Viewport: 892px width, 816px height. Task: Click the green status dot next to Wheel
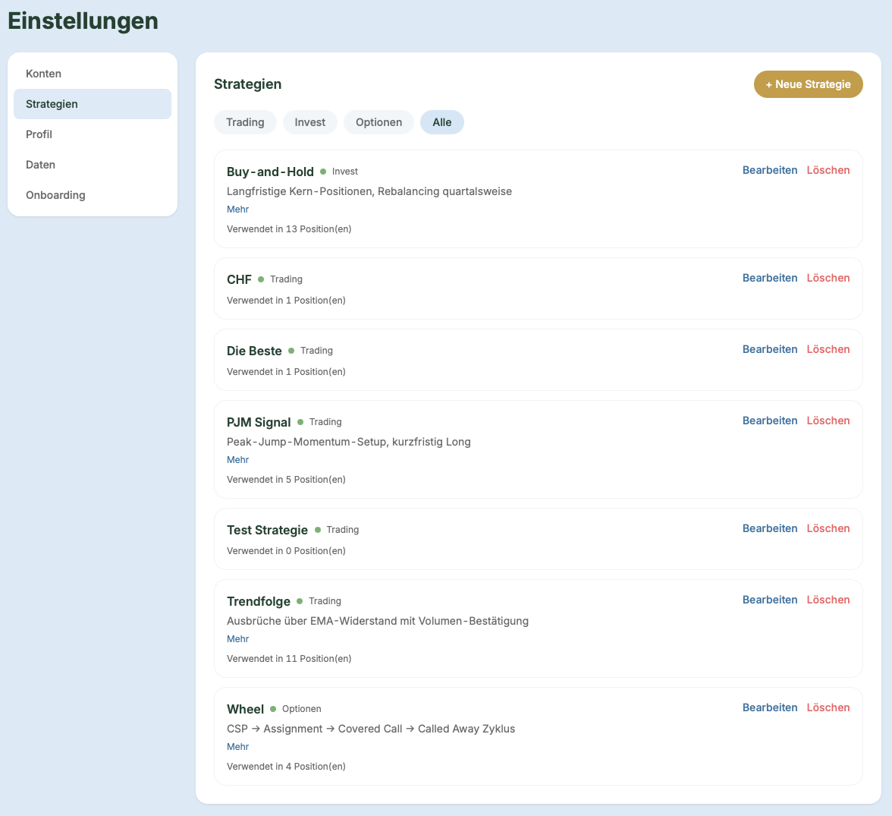pos(273,709)
